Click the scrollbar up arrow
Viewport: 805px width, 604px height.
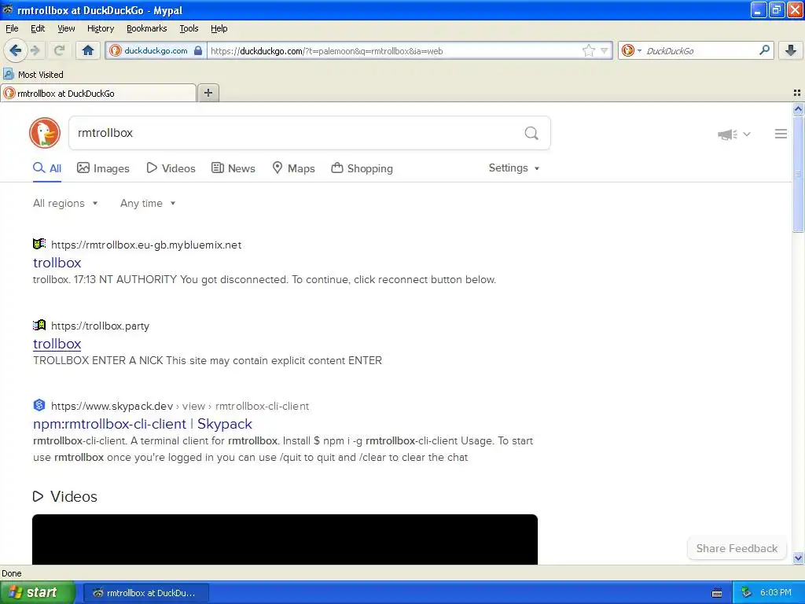[798, 109]
